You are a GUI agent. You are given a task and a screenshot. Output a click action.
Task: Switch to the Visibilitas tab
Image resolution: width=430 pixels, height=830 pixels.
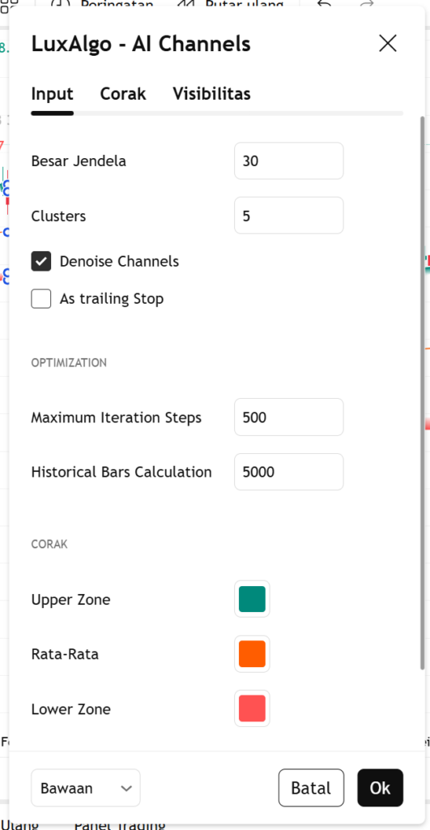pos(211,94)
